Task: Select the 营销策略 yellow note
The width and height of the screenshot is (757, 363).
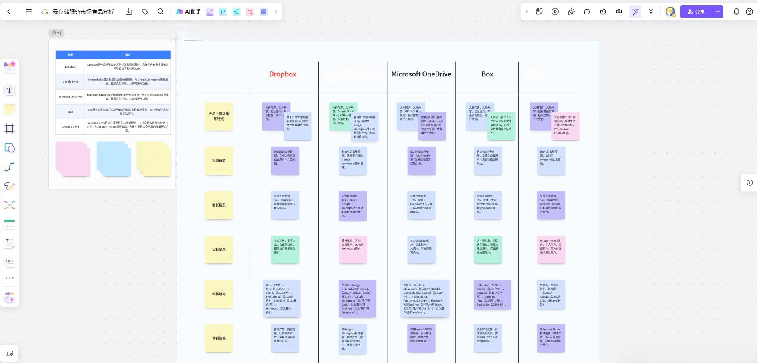Action: click(219, 338)
